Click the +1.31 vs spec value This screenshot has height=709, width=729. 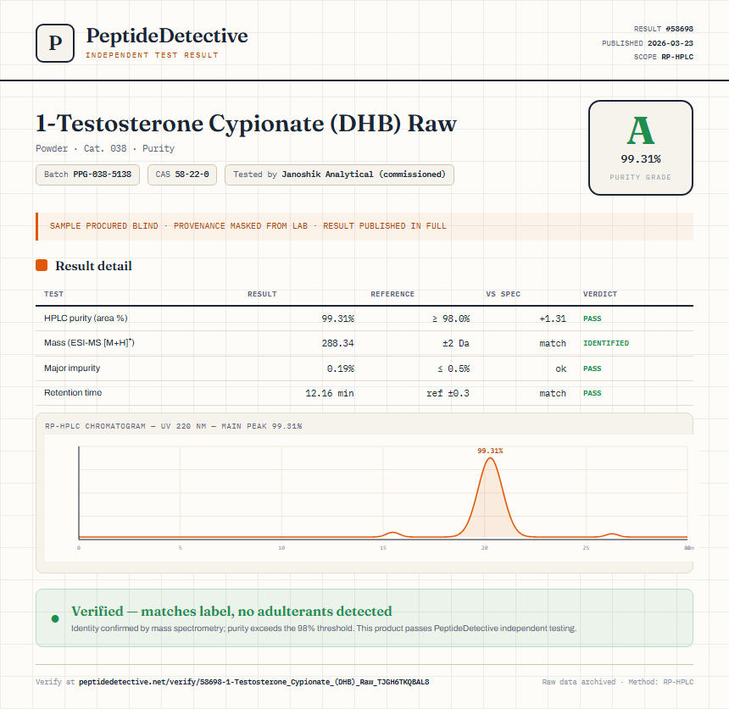point(553,318)
